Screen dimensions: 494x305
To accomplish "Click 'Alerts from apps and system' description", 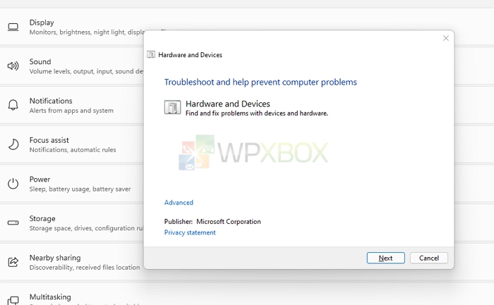I will tap(71, 111).
